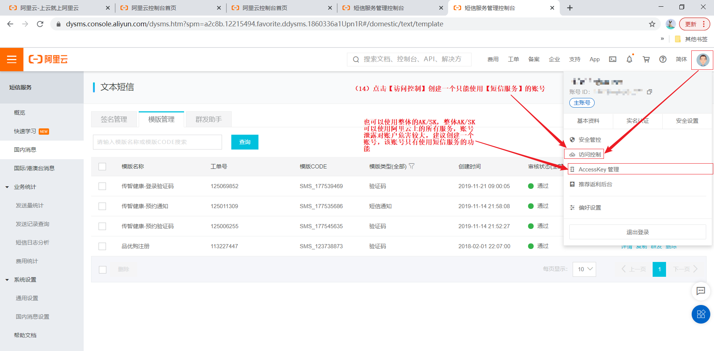Open the notifications bell
Screen dimensions: 714x351
[x=629, y=59]
